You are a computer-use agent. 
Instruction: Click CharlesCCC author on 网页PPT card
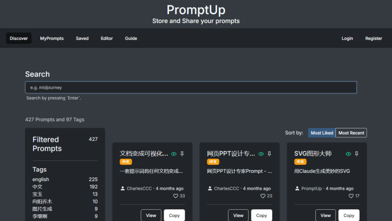click(x=226, y=188)
